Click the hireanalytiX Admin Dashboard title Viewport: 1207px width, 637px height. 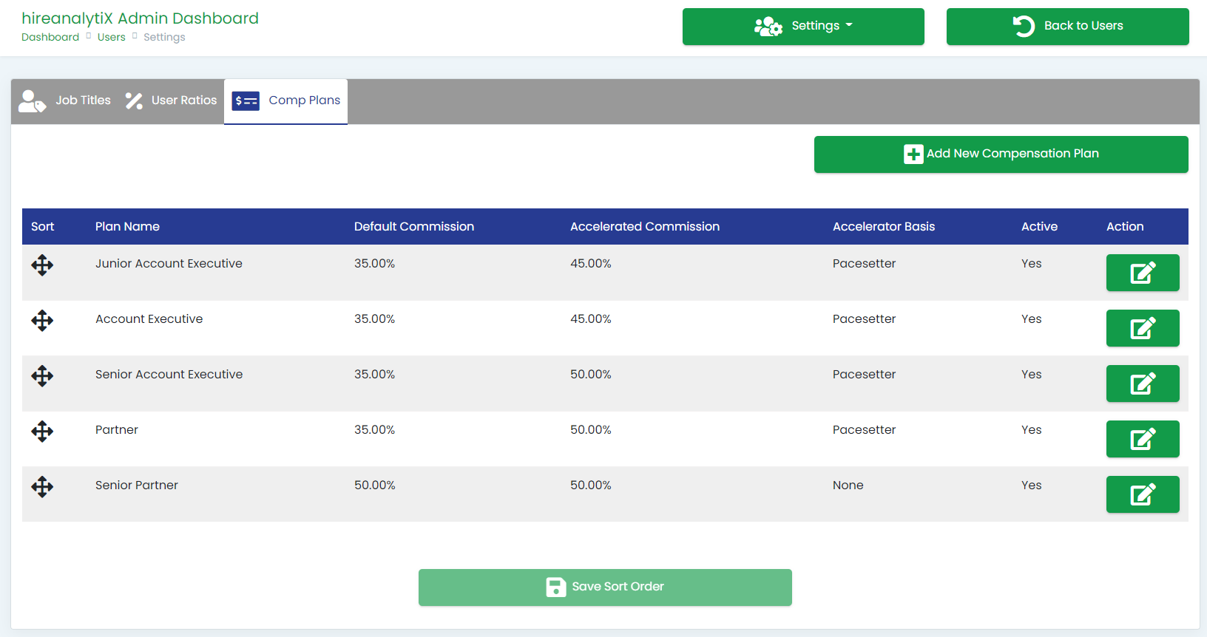coord(141,18)
